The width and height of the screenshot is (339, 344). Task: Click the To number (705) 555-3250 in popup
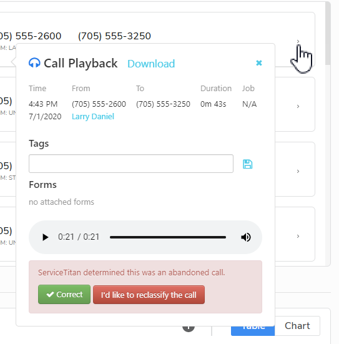click(x=163, y=104)
